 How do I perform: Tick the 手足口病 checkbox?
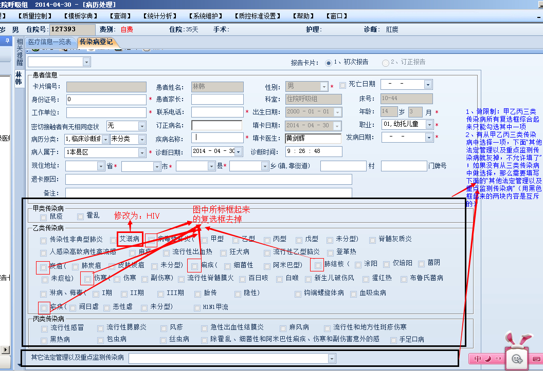393,340
